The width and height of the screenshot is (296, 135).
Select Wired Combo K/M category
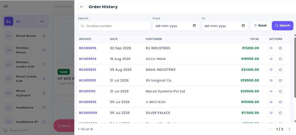25,79
